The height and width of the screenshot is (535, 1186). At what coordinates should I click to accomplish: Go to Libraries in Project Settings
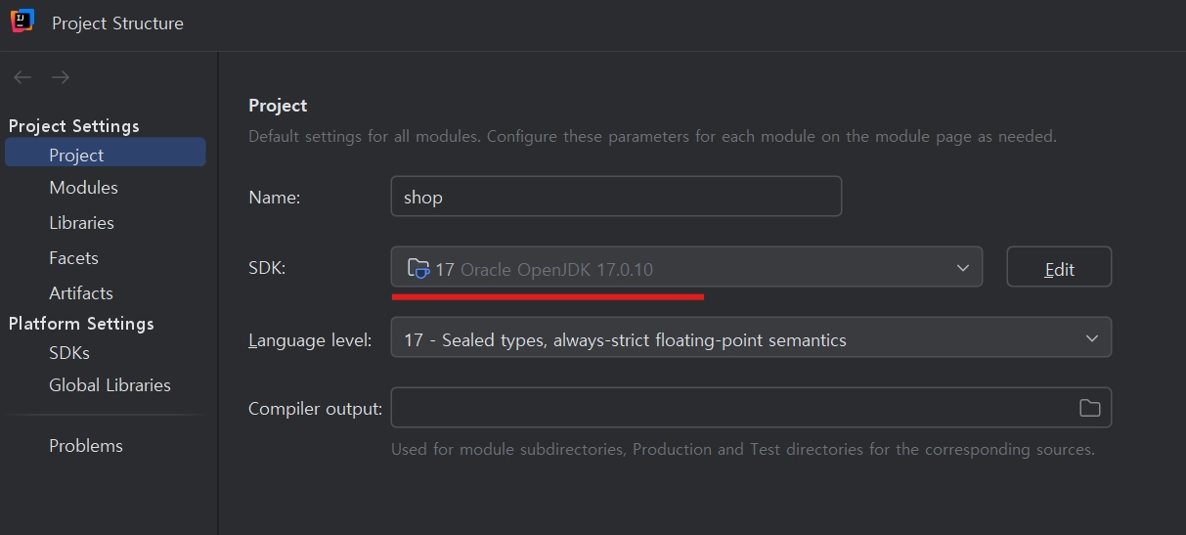(81, 223)
